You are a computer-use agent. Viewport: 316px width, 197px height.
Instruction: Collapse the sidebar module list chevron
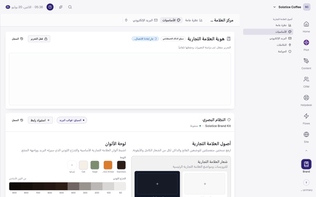click(306, 151)
